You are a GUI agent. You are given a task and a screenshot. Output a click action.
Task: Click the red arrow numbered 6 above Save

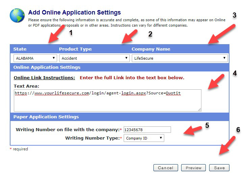point(226,145)
